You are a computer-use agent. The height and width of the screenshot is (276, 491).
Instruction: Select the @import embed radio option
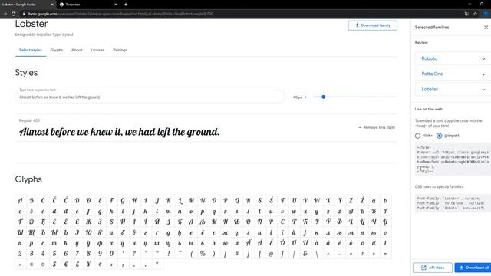440,136
